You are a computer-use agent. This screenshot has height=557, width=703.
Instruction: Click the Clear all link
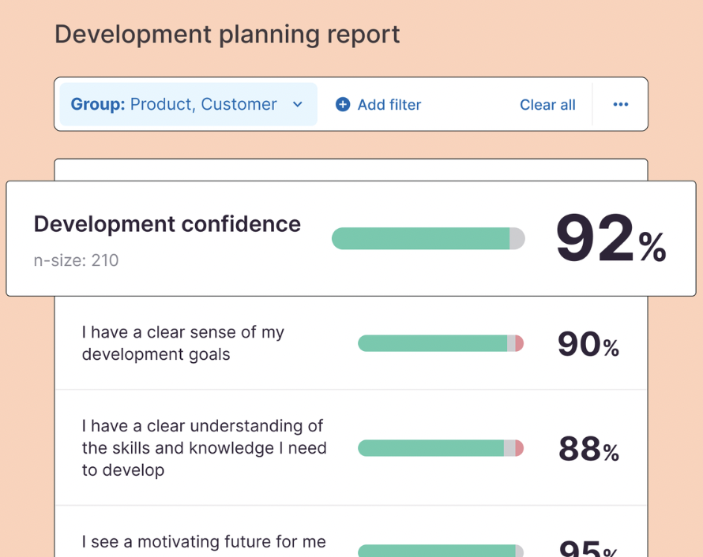pyautogui.click(x=547, y=104)
